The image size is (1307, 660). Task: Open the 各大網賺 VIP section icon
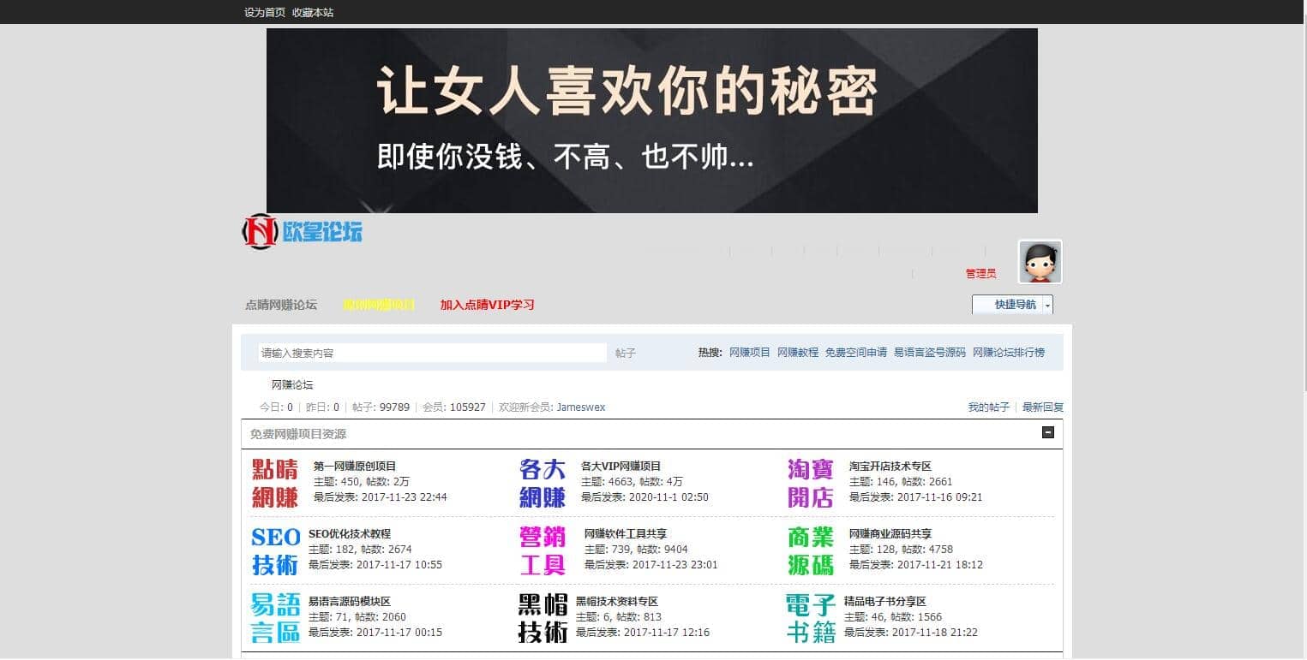pos(543,483)
